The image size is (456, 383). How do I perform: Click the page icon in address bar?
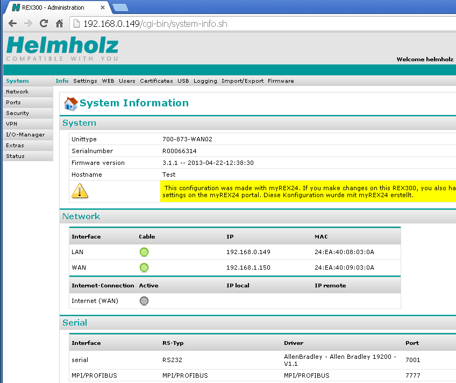point(76,24)
